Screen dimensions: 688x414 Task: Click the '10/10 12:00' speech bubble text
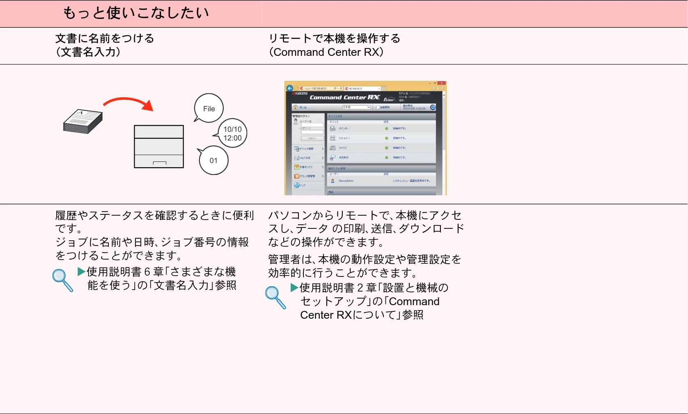coord(233,134)
